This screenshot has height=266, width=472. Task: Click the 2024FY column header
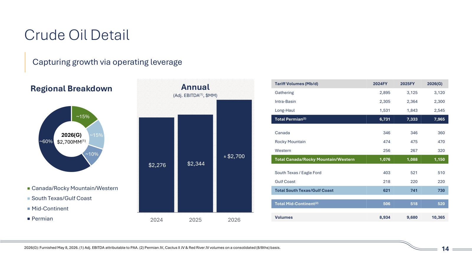(380, 84)
